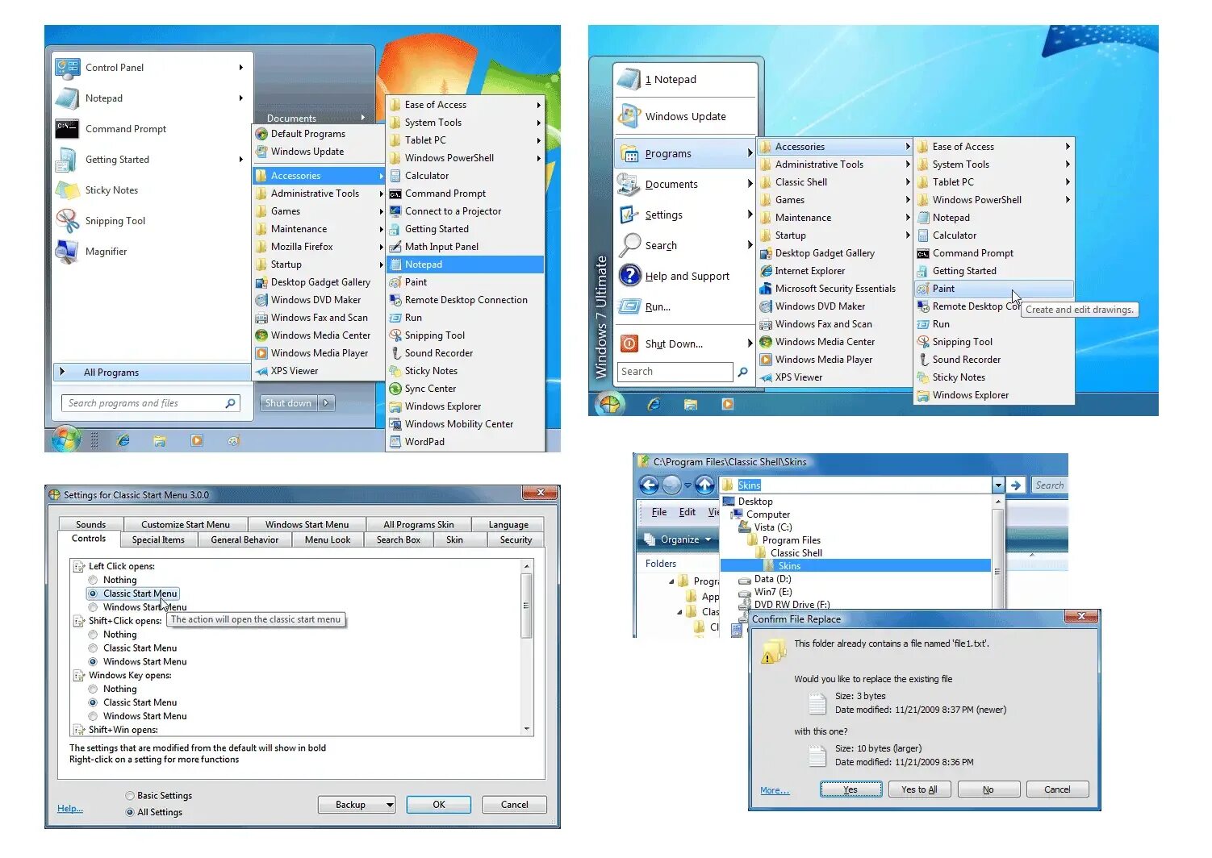Click the Explorer Back arrow button
This screenshot has height=858, width=1212.
pyautogui.click(x=649, y=485)
